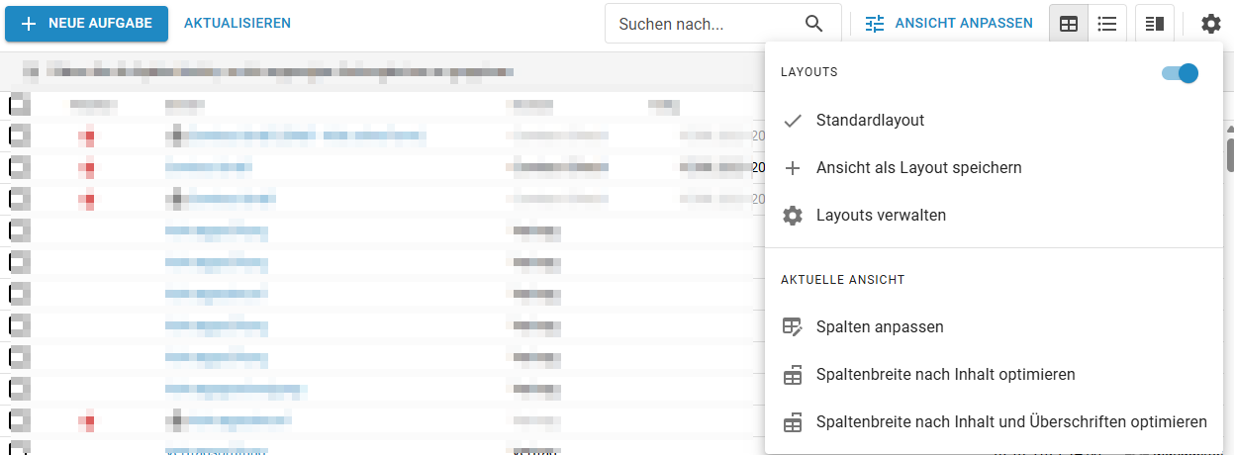Switch to table grid view icon
This screenshot has width=1234, height=455.
click(1069, 24)
